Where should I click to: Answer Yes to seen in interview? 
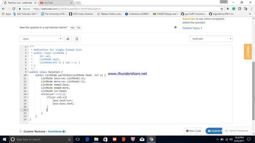(73, 28)
